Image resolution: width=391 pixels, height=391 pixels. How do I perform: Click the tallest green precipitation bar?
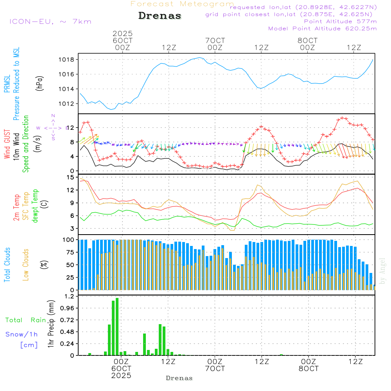117,326
